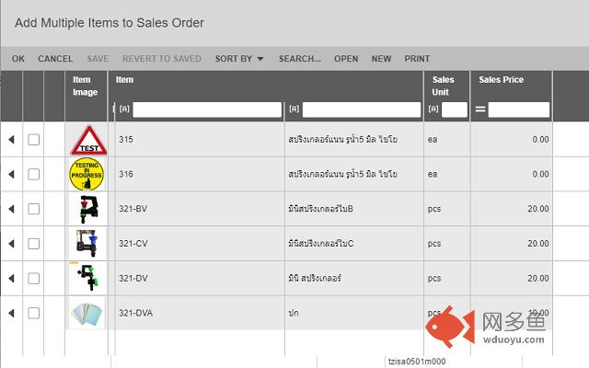Confirm with the OK button
This screenshot has height=368, width=589.
[18, 59]
